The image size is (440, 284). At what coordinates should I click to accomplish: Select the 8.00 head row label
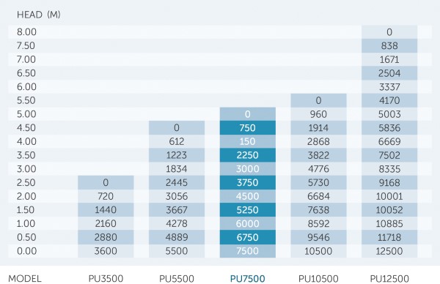(26, 32)
